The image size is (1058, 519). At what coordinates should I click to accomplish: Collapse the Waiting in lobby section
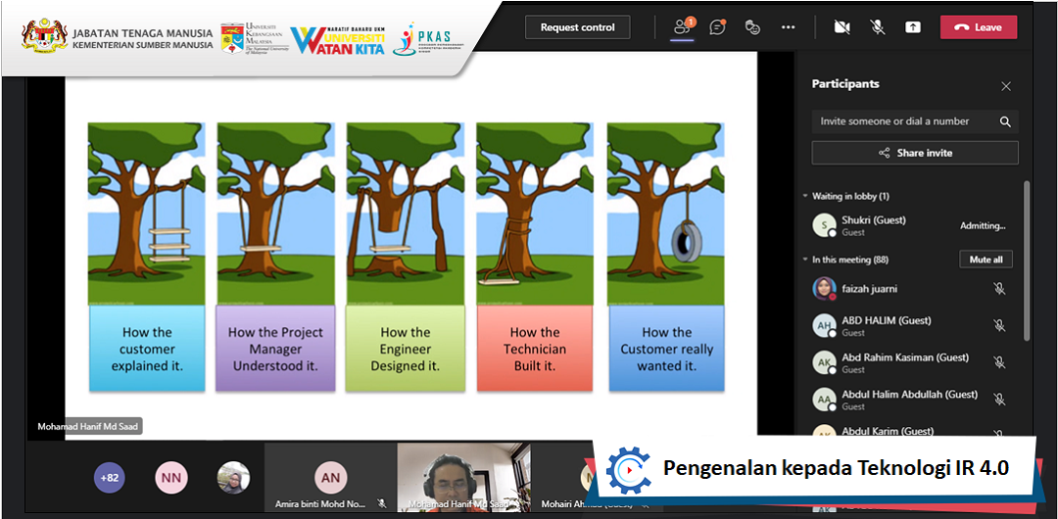(805, 197)
